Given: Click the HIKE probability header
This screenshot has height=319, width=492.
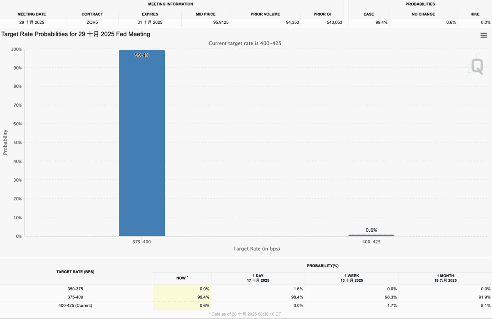Looking at the screenshot, I should coord(475,14).
